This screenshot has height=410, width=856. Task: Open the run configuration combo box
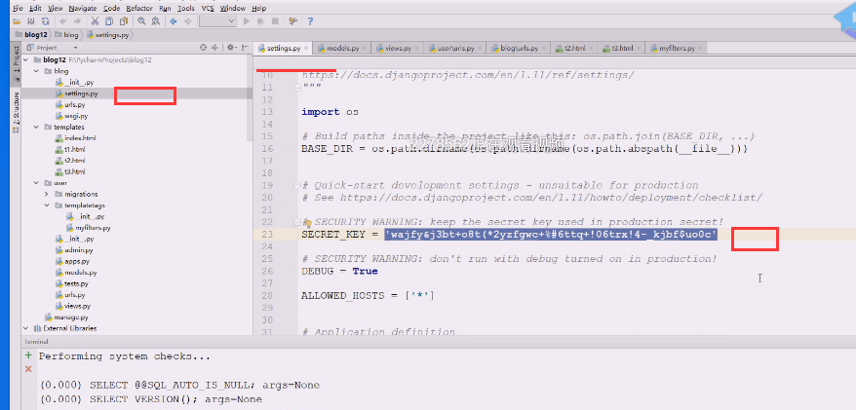(x=217, y=21)
